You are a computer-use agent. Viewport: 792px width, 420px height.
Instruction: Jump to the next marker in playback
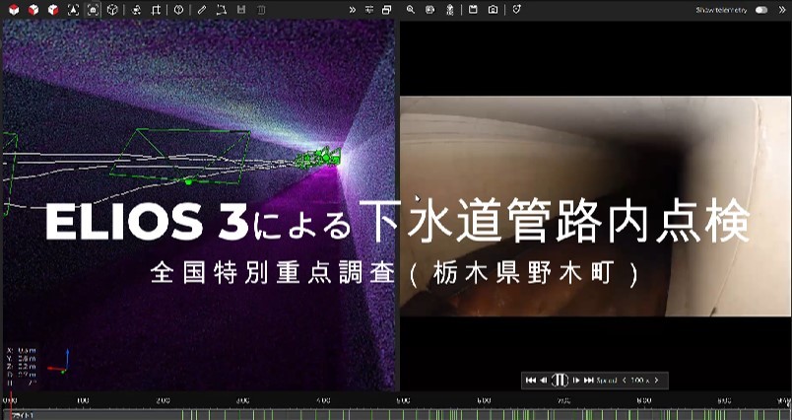588,381
